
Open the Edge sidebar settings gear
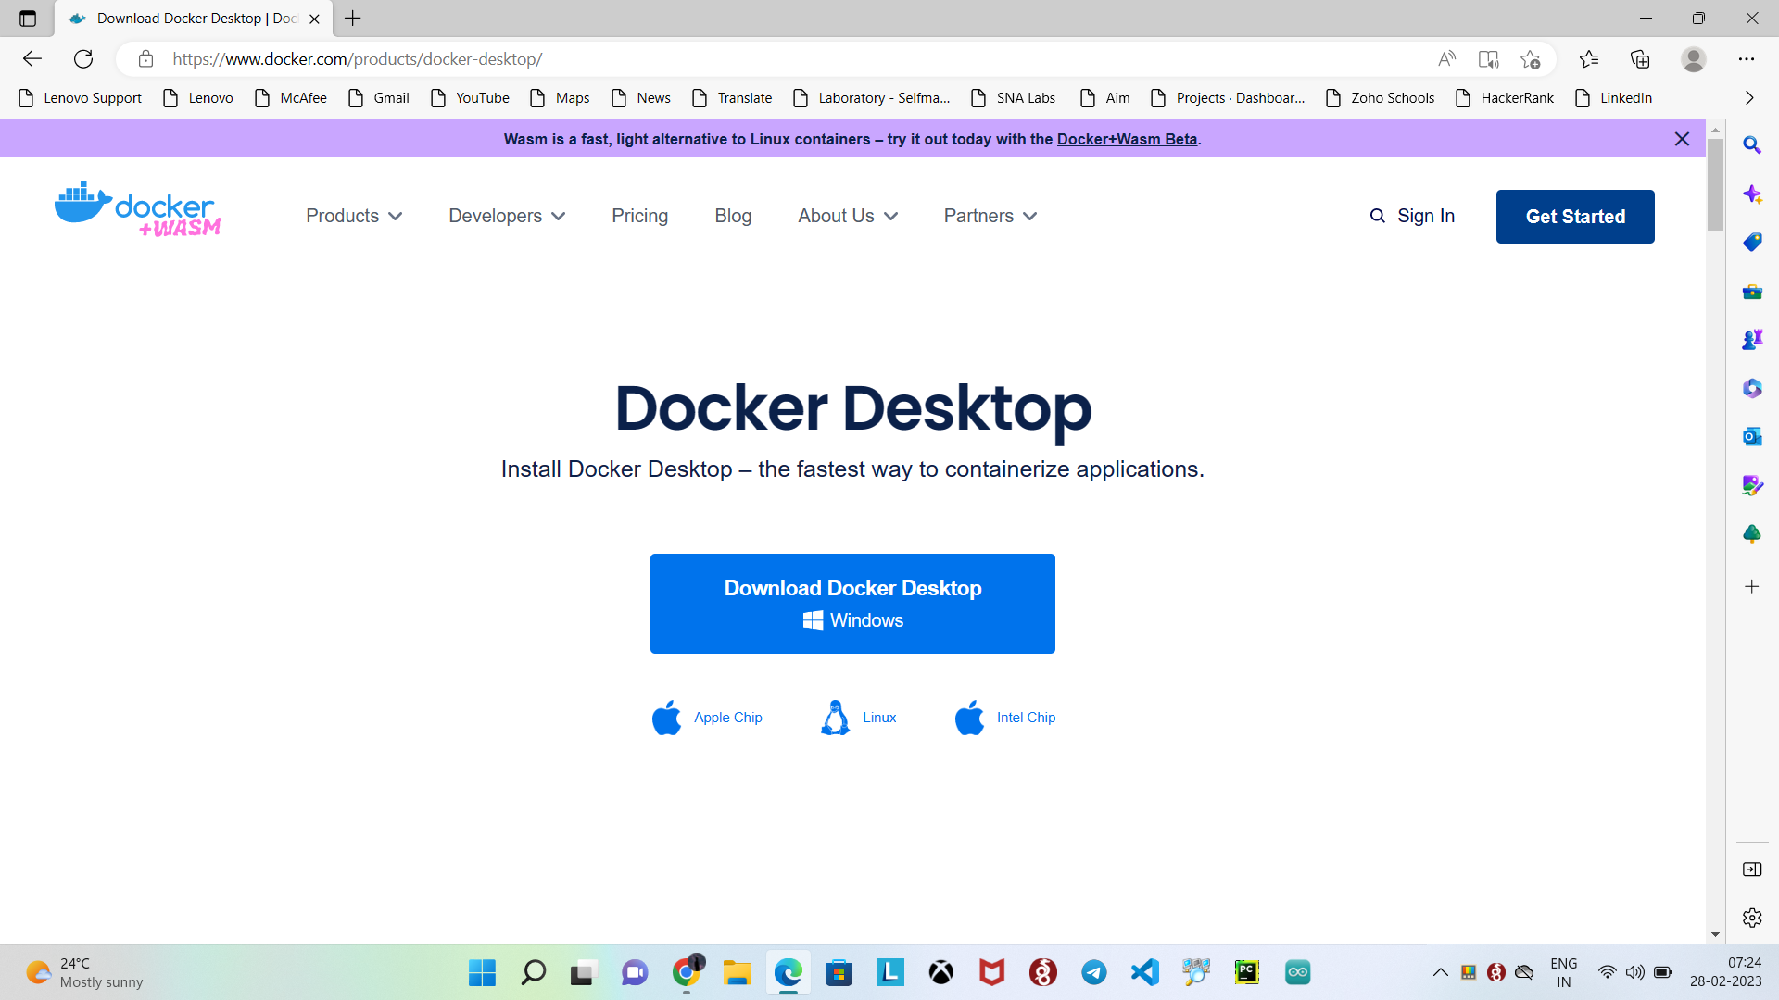[x=1751, y=918]
